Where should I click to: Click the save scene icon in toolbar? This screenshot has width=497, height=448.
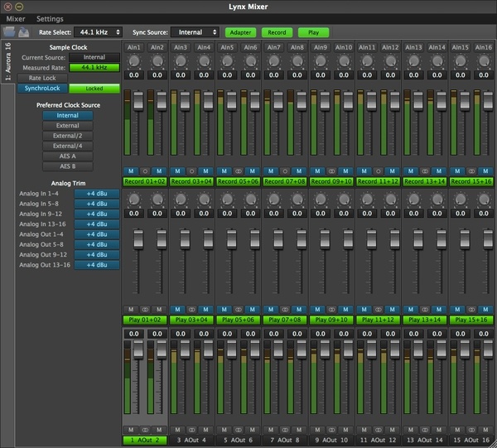tap(25, 32)
